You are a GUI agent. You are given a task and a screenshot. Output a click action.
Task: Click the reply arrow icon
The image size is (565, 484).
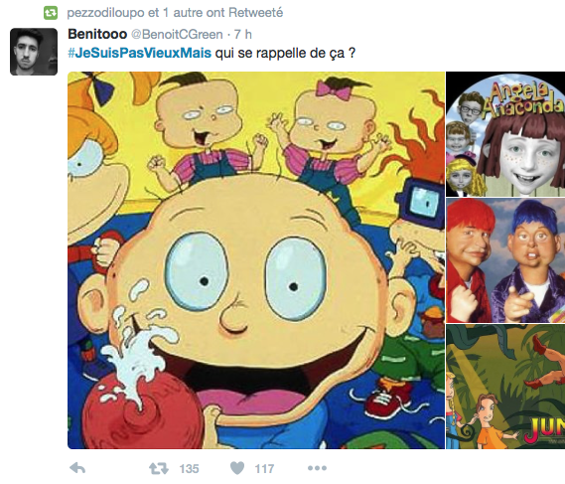click(x=77, y=468)
